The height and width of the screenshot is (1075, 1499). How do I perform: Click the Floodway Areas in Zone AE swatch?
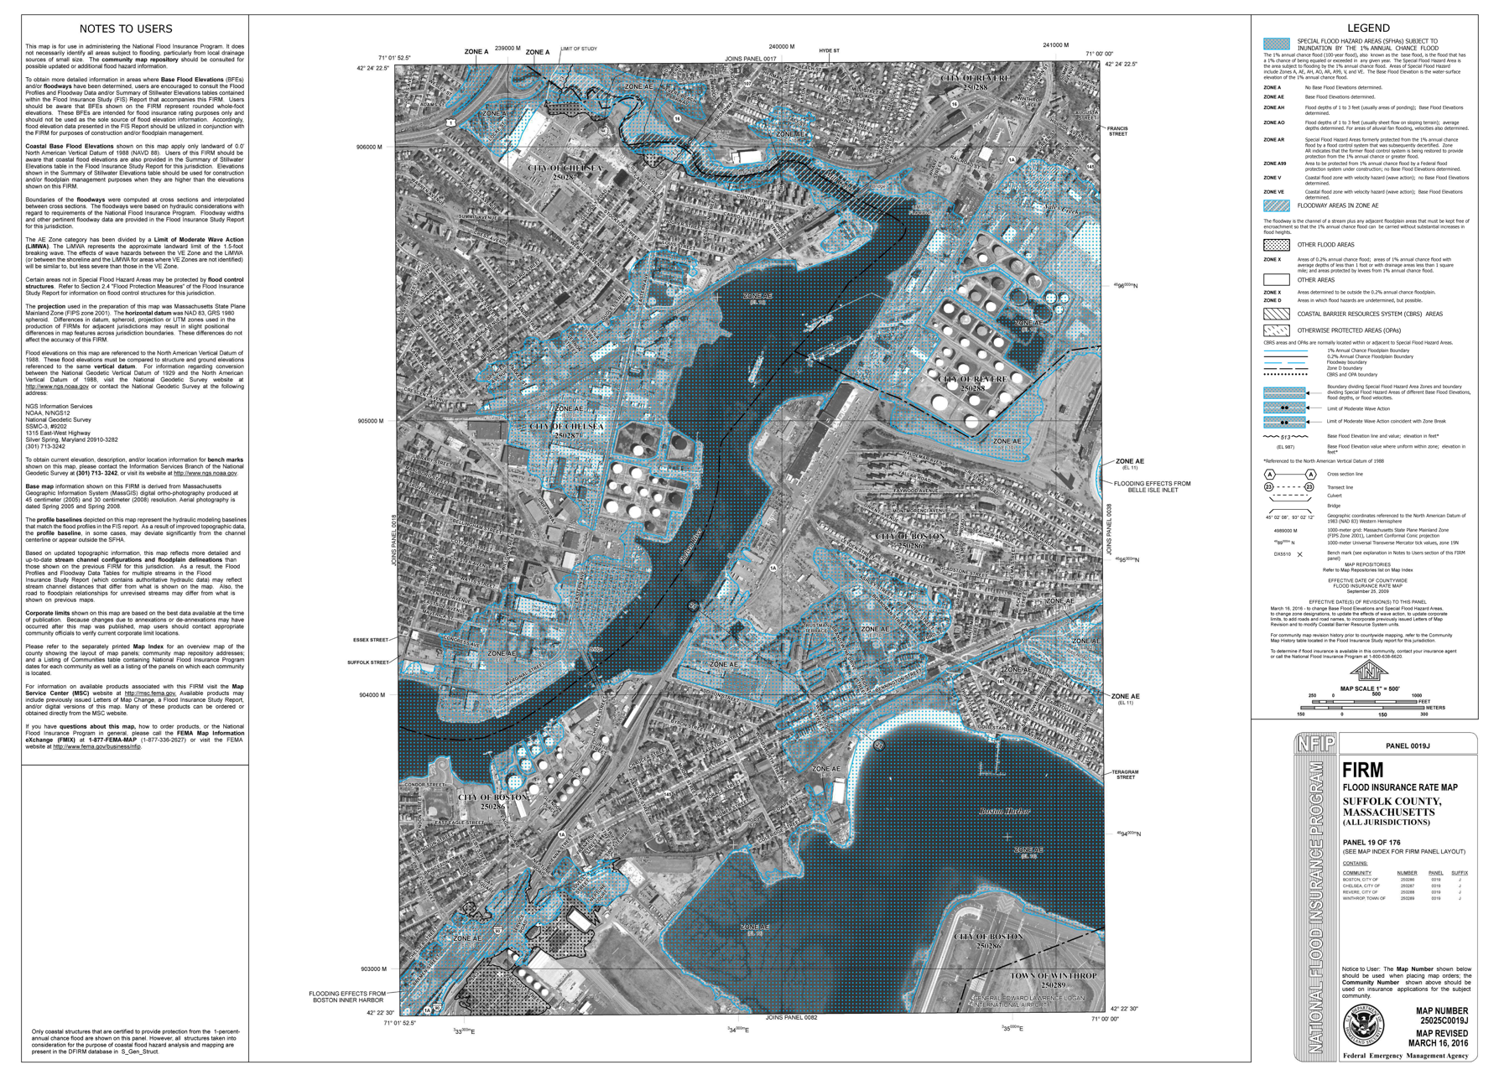coord(1276,205)
